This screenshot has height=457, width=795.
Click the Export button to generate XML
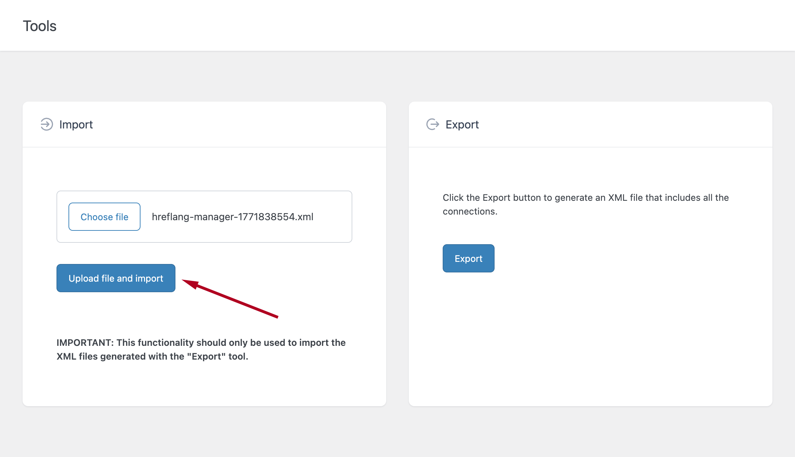pyautogui.click(x=468, y=258)
